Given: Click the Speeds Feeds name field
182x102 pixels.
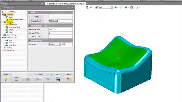Looking at the screenshot, I should 61,21.
